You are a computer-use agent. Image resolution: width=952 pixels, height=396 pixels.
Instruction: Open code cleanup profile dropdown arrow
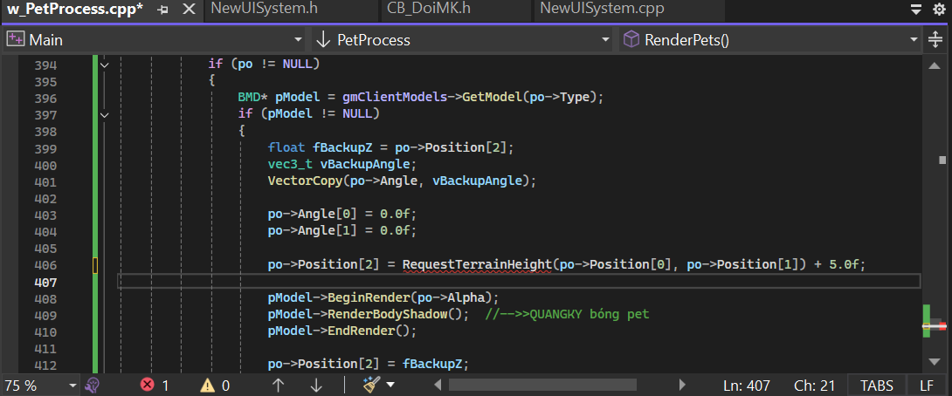click(x=390, y=385)
